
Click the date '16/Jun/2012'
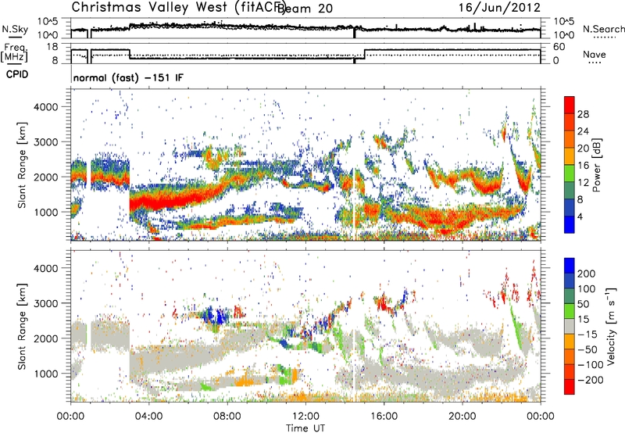(x=499, y=8)
